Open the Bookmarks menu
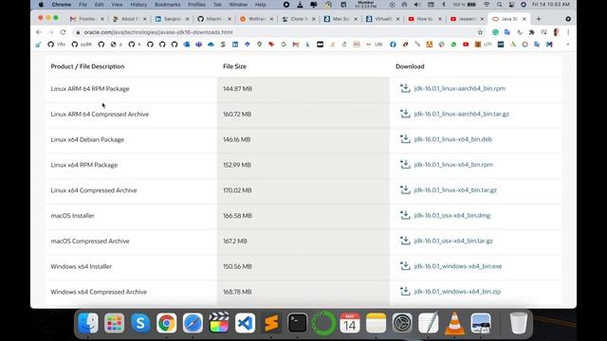 pyautogui.click(x=167, y=5)
